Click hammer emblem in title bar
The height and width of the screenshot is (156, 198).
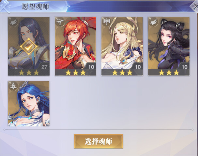pyautogui.click(x=5, y=6)
